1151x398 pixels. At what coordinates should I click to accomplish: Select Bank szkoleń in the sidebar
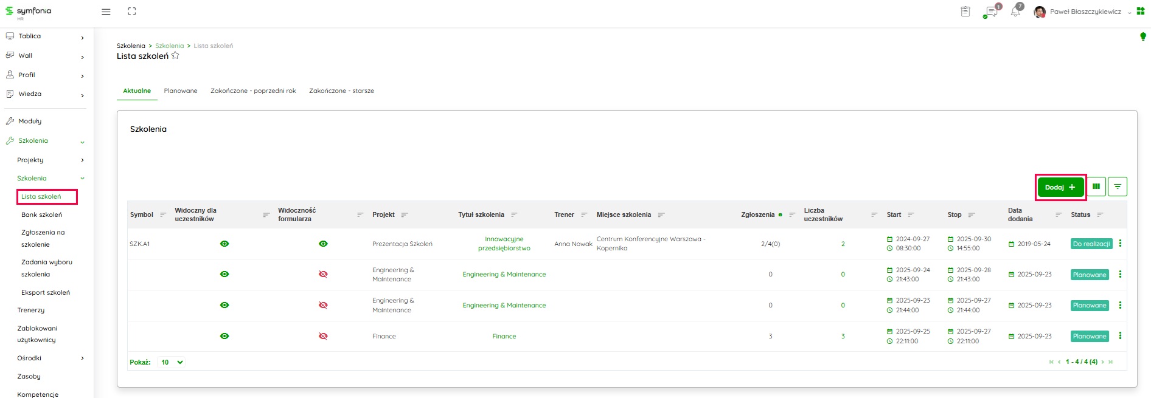41,215
